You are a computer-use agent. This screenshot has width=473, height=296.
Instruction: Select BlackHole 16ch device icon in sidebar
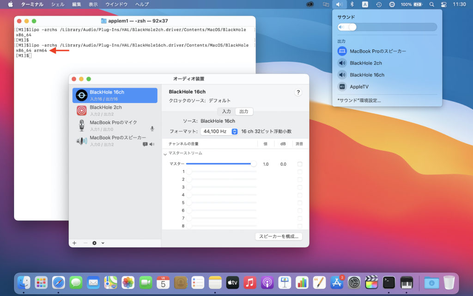pos(82,95)
